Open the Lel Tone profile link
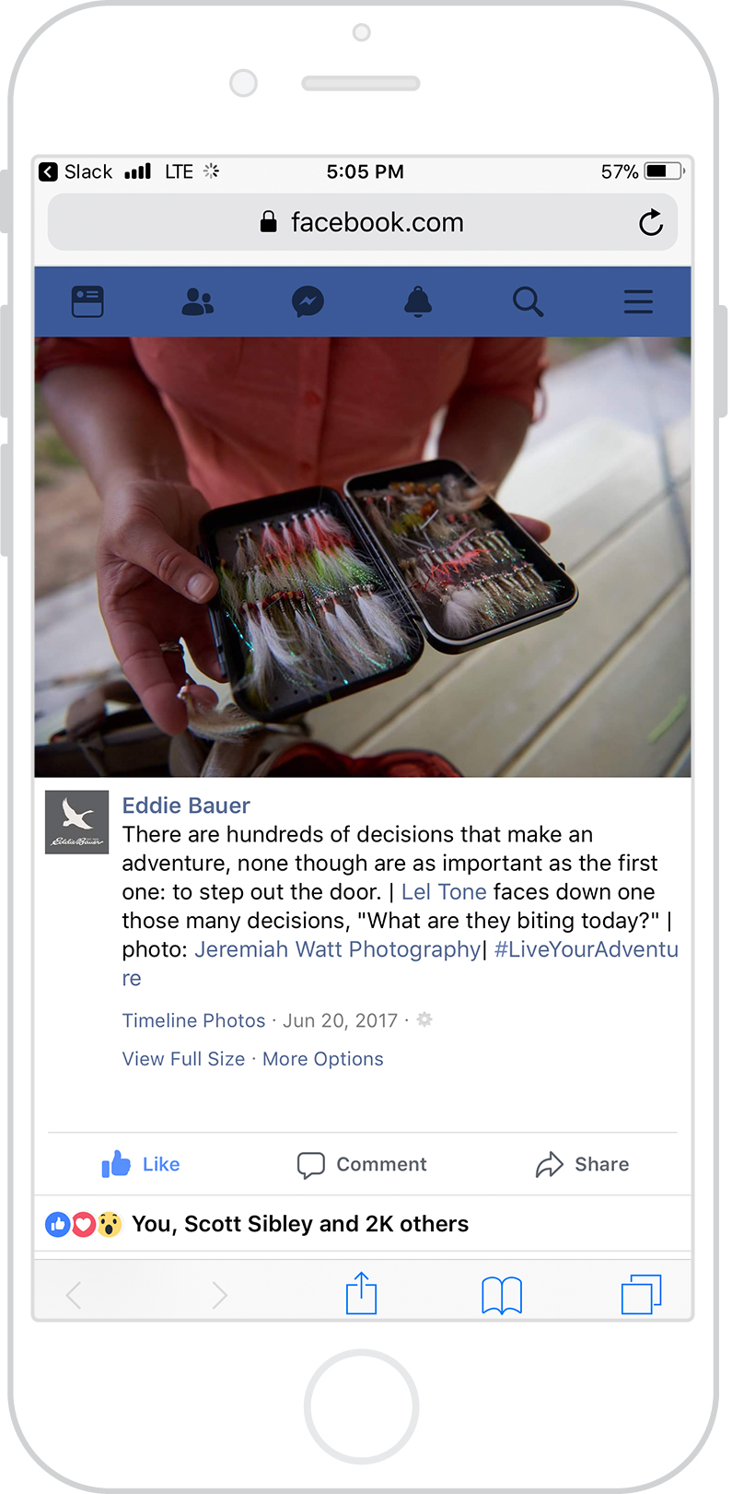Viewport: 732px width, 1494px height. (x=444, y=892)
